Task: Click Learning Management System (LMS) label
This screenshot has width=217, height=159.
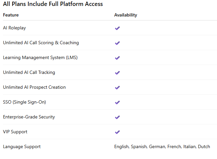Action: (40, 58)
